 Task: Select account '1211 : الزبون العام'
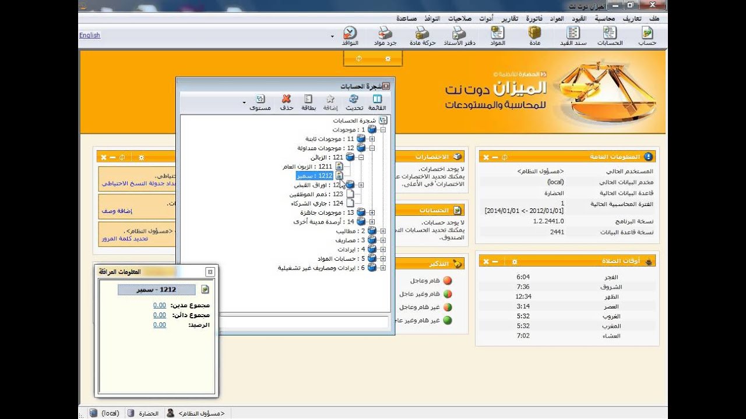click(x=307, y=166)
